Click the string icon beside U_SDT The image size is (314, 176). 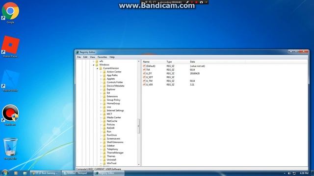pos(144,77)
